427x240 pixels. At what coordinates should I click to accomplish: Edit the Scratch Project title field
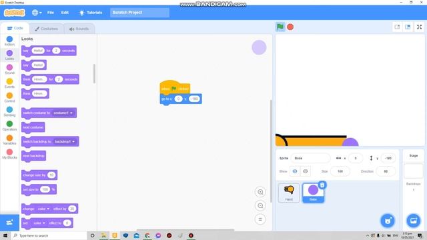point(139,13)
